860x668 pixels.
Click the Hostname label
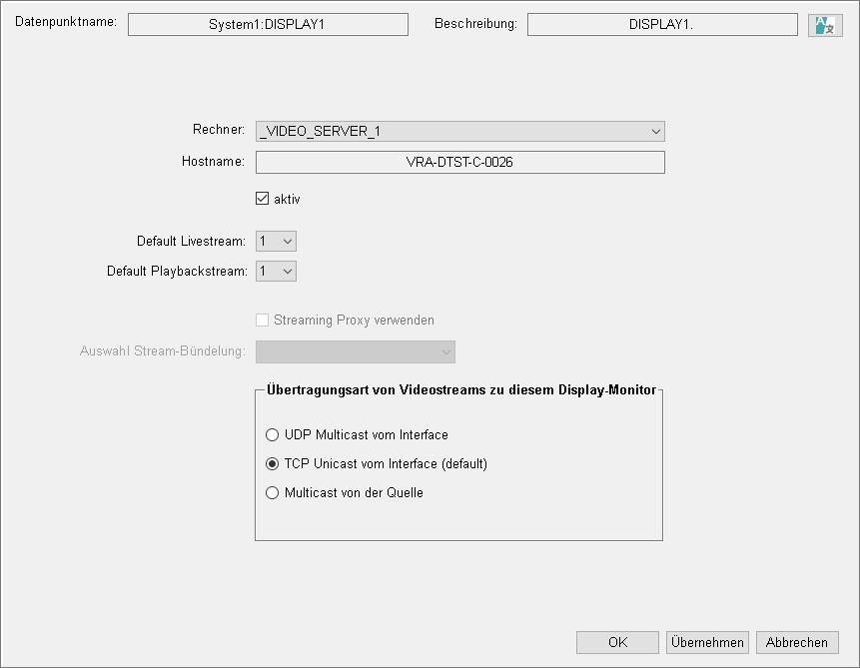(214, 161)
